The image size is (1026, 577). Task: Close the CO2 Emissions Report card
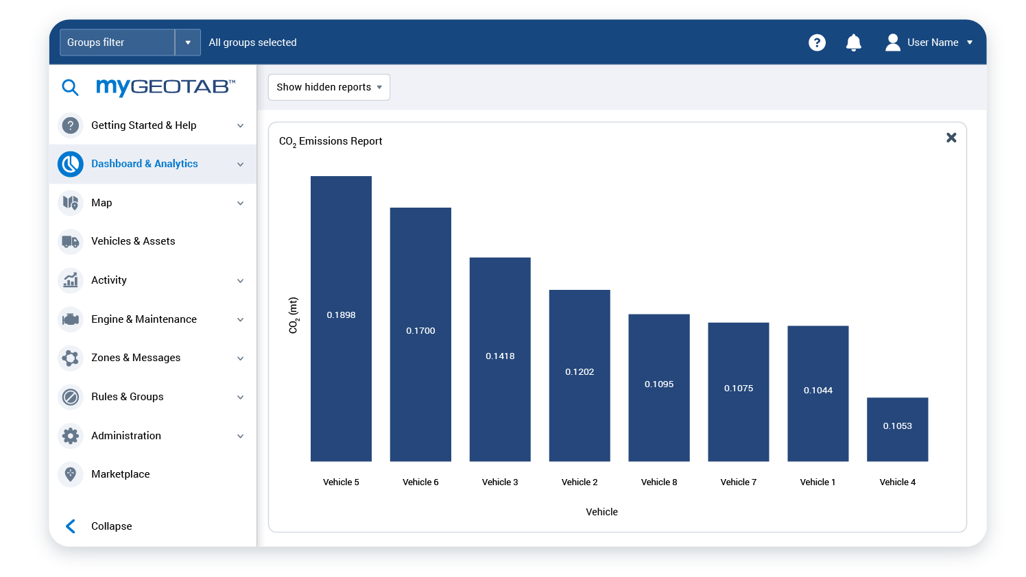click(951, 138)
